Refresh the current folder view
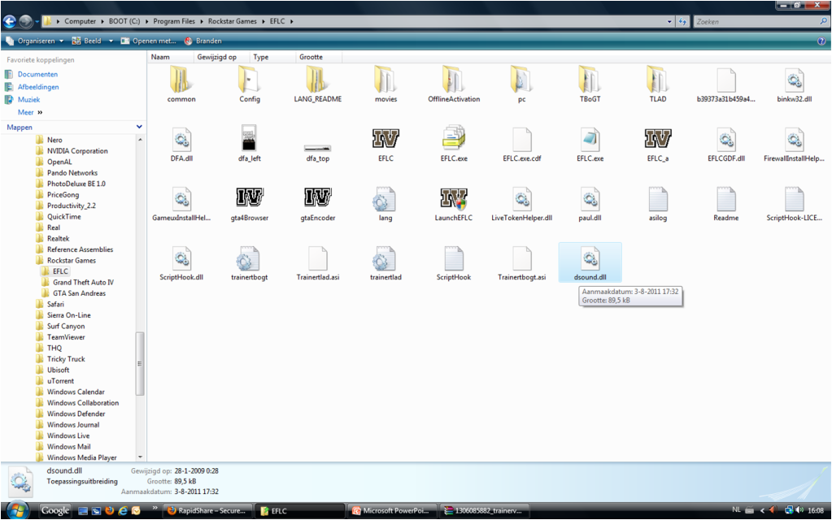This screenshot has width=832, height=520. coord(683,22)
